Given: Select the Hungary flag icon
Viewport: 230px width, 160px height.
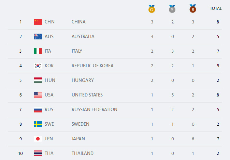Looking at the screenshot, I should (38, 80).
